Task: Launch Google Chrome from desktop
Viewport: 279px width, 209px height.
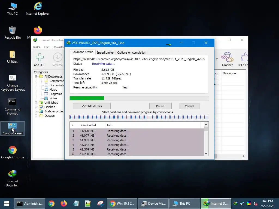Action: (x=13, y=152)
